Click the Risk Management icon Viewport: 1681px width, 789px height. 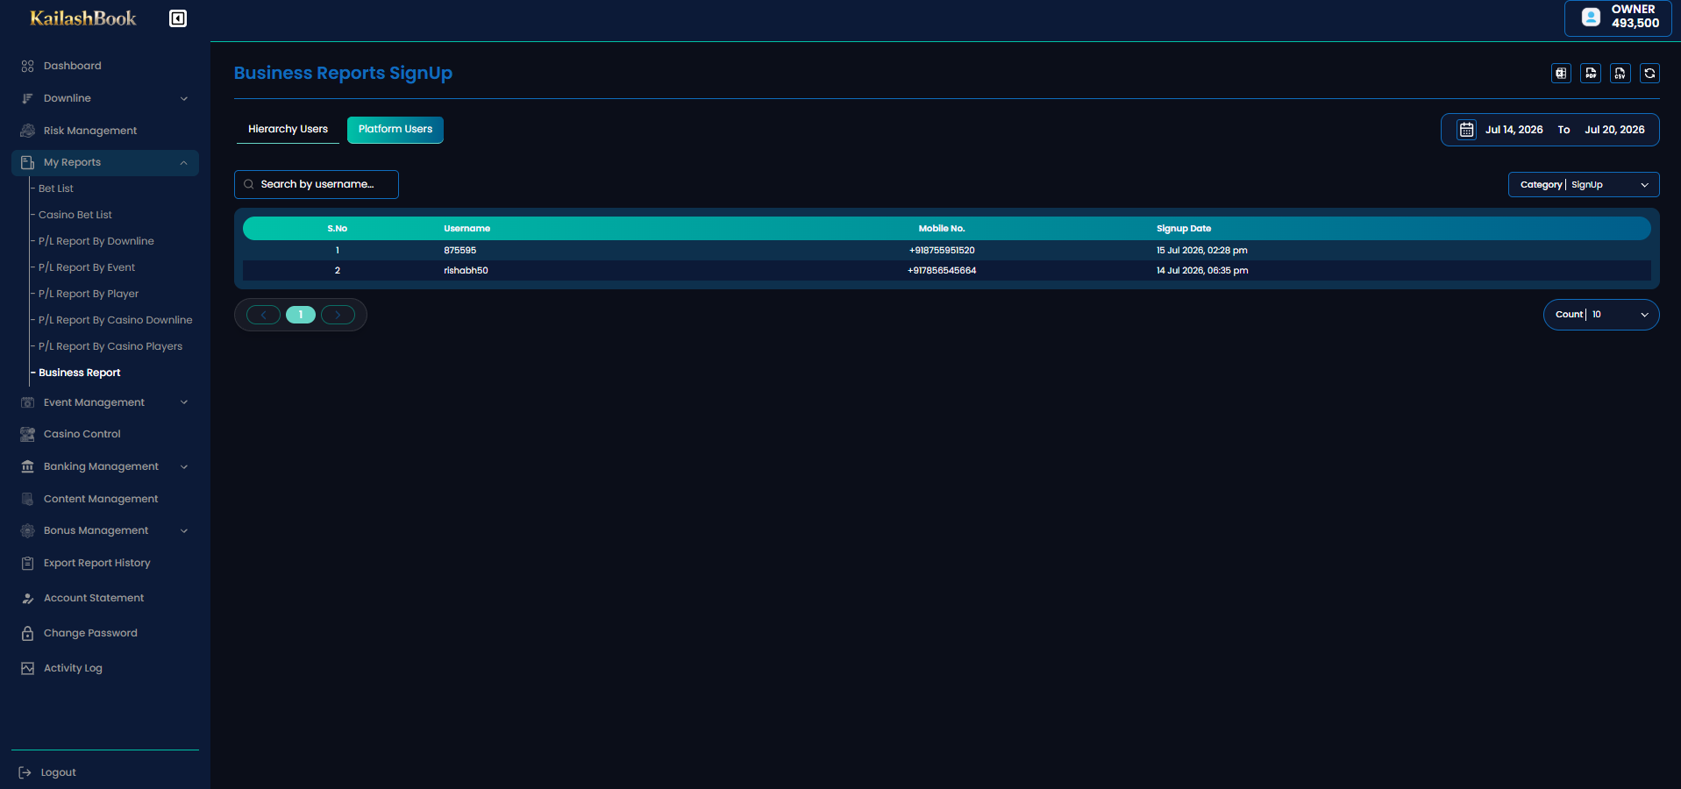[x=27, y=131]
